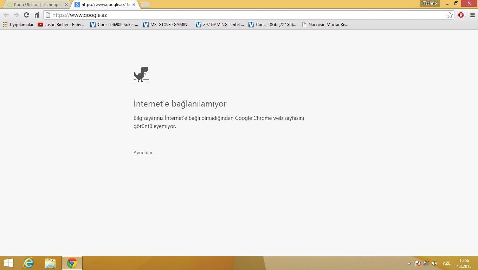Expand the Ayrıntılar details link

click(x=143, y=153)
